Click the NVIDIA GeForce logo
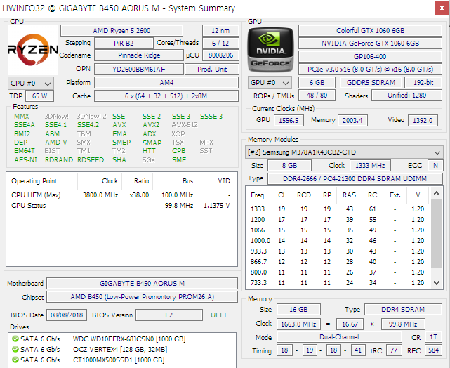 click(x=270, y=49)
